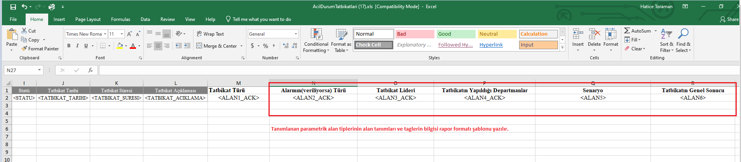Screen dimensions: 741x162
Task: Open the font size dropdown
Action: coord(122,34)
